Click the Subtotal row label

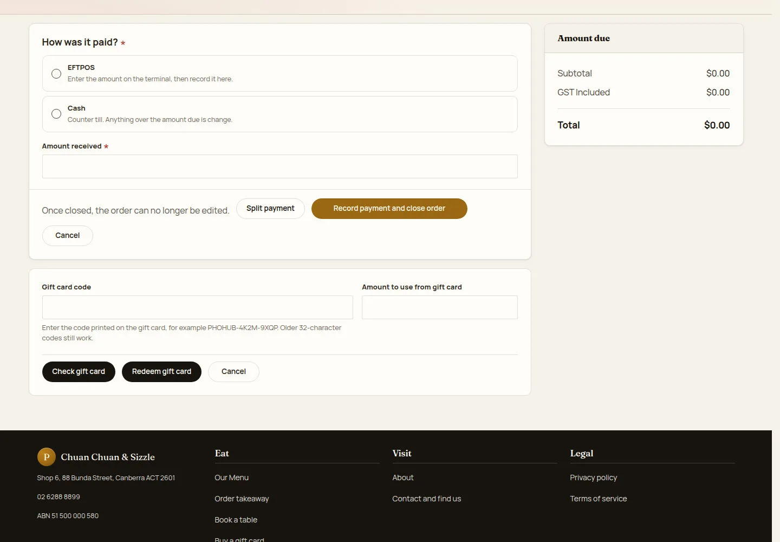pos(574,74)
